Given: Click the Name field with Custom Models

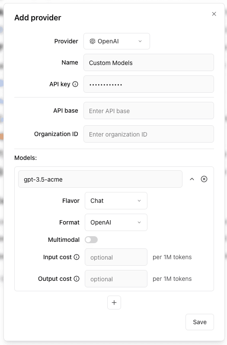Looking at the screenshot, I should coord(149,63).
